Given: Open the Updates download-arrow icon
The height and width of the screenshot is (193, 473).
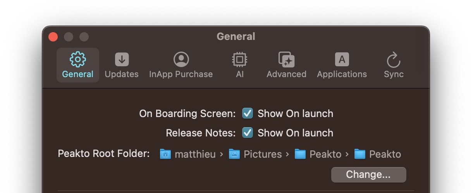Looking at the screenshot, I should coord(122,59).
